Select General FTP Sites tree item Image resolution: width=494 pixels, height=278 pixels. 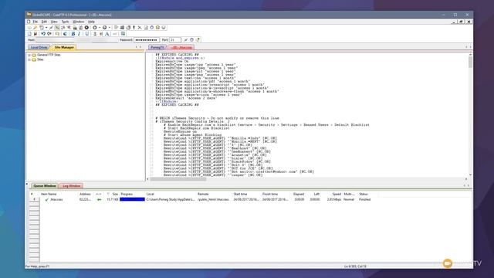(x=49, y=55)
